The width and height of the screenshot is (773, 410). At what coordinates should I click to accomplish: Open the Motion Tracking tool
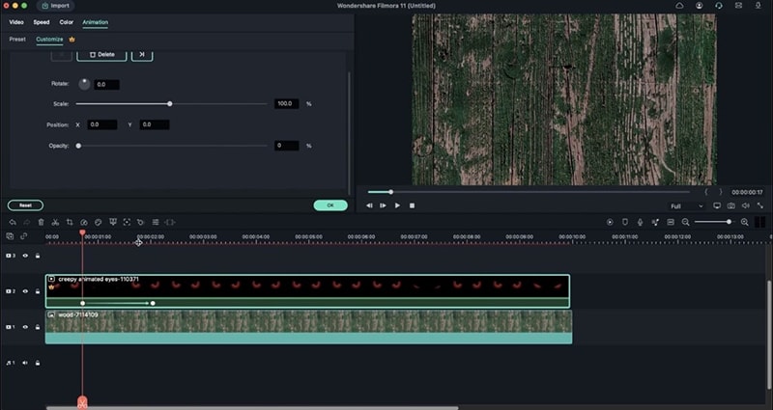click(x=127, y=223)
